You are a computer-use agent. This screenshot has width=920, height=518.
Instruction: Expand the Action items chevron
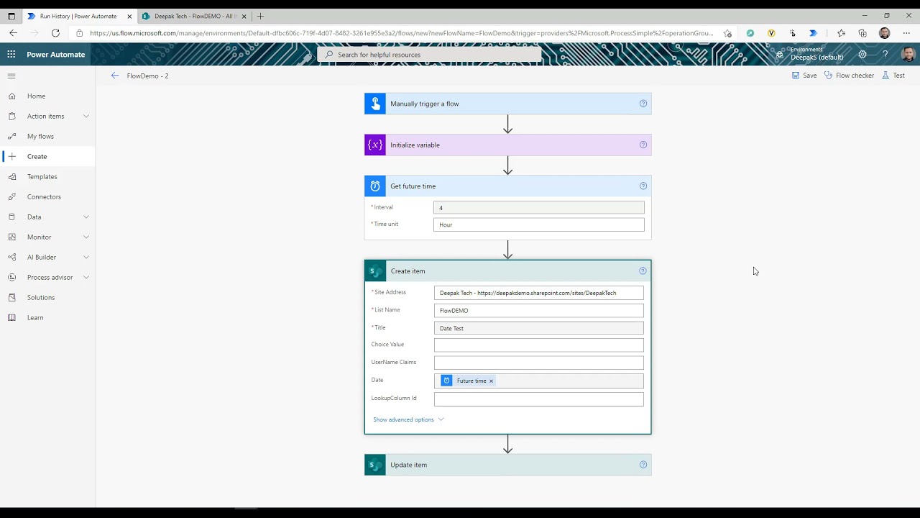(86, 116)
